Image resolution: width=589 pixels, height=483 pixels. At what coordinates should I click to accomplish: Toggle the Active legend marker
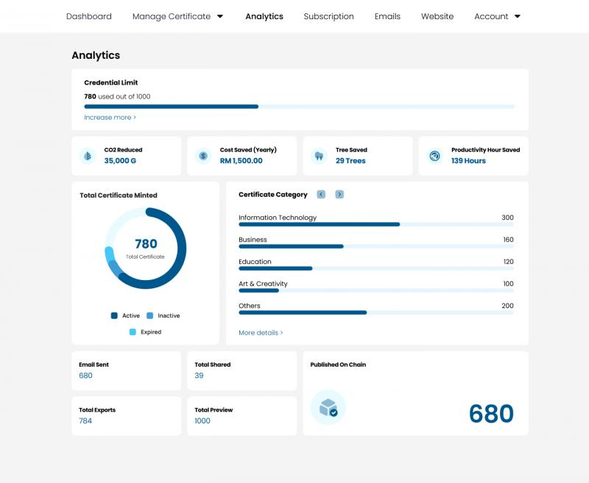[114, 315]
